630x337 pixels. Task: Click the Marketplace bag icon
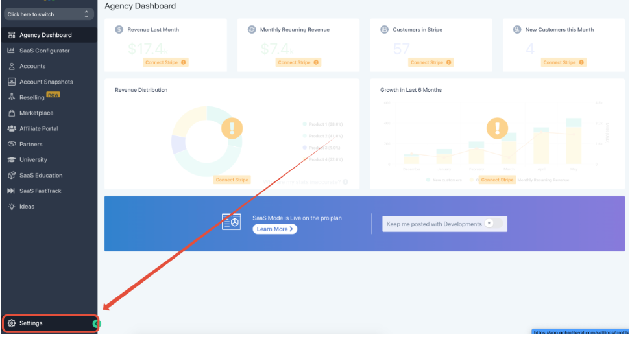pos(11,113)
